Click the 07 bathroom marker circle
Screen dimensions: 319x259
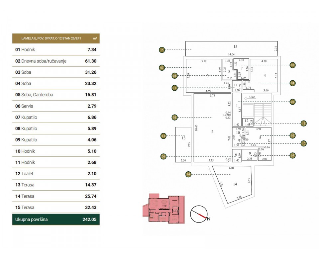point(293,65)
